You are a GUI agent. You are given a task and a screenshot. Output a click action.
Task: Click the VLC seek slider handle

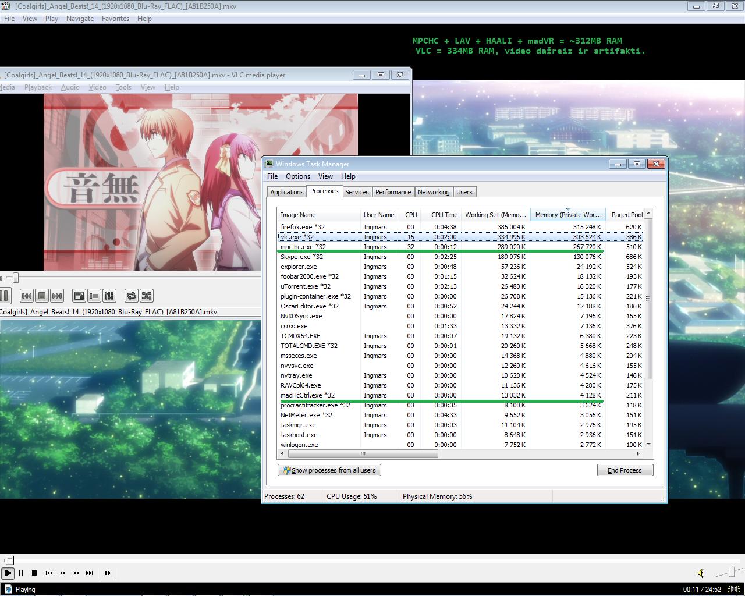click(x=16, y=278)
